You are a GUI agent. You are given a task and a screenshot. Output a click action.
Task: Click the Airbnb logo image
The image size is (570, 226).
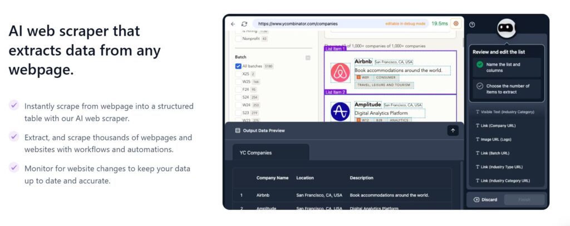pos(340,73)
